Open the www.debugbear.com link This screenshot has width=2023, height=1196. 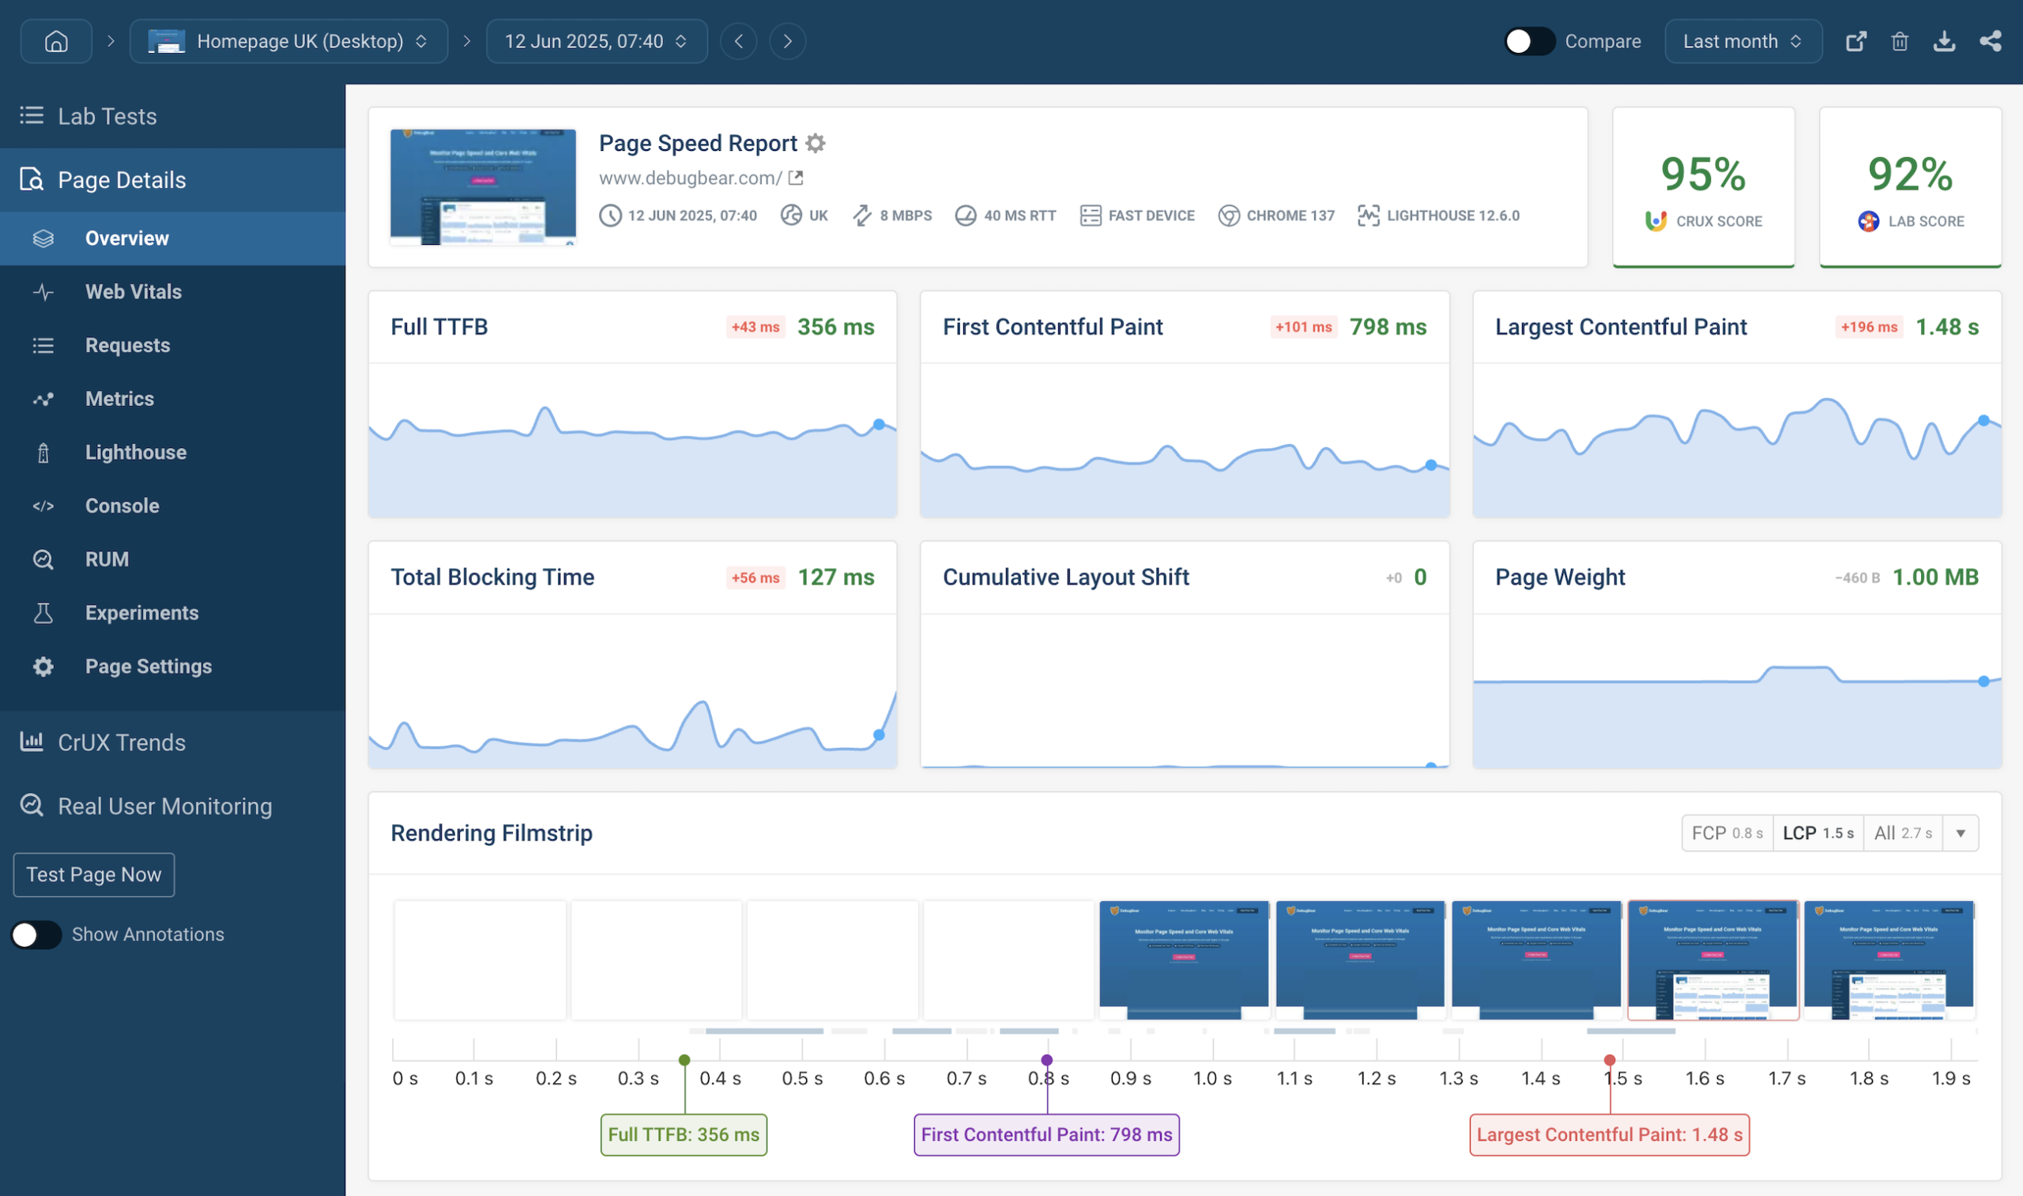tap(690, 177)
